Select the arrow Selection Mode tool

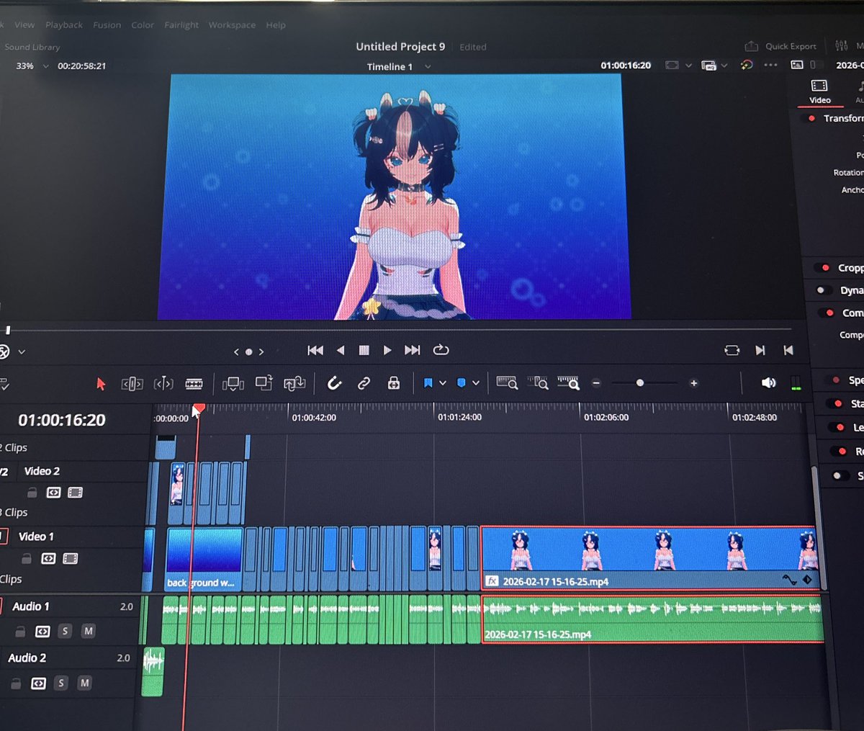click(101, 383)
